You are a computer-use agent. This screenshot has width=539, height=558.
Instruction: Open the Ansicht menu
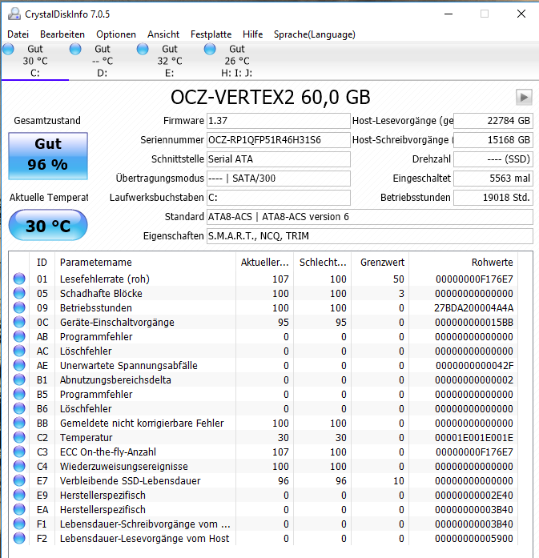coord(163,34)
